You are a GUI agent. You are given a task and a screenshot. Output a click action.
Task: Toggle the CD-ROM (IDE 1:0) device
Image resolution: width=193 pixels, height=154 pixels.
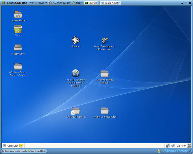(x=60, y=3)
